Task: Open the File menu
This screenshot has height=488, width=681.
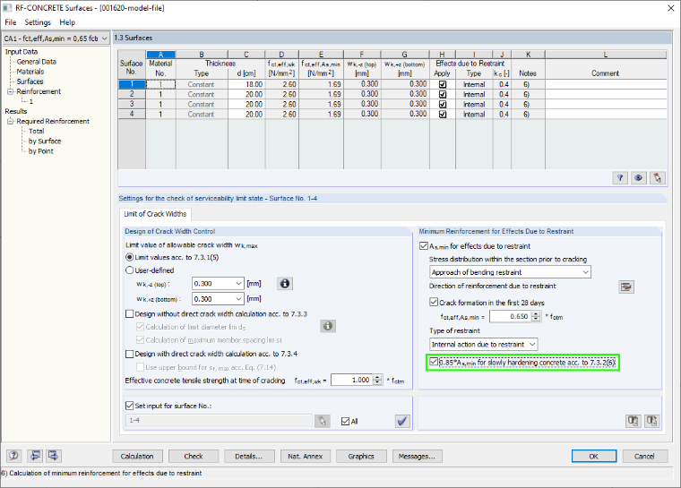Action: point(11,22)
